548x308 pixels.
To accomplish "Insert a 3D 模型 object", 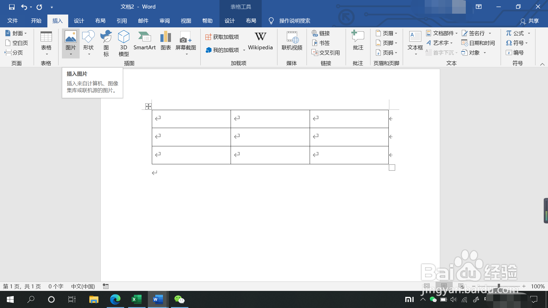I will click(124, 43).
